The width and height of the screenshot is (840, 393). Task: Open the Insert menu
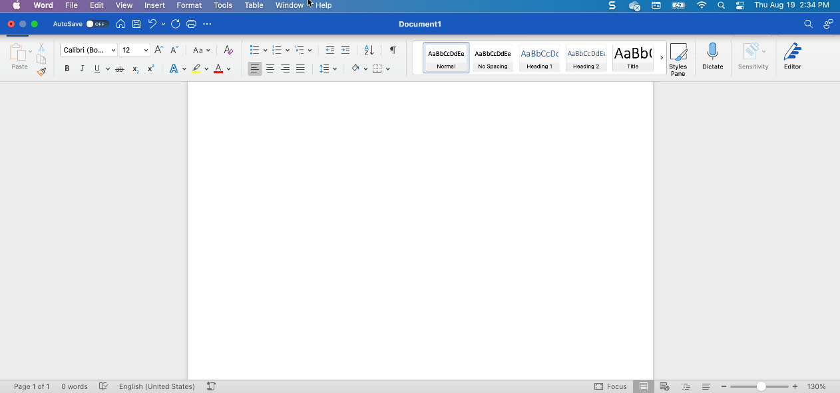click(154, 5)
